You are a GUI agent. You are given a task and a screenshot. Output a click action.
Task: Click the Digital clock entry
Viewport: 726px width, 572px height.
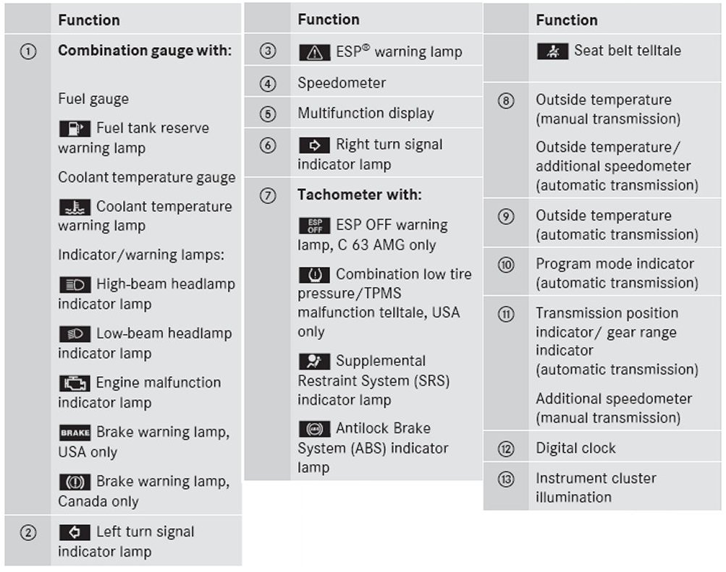(575, 448)
